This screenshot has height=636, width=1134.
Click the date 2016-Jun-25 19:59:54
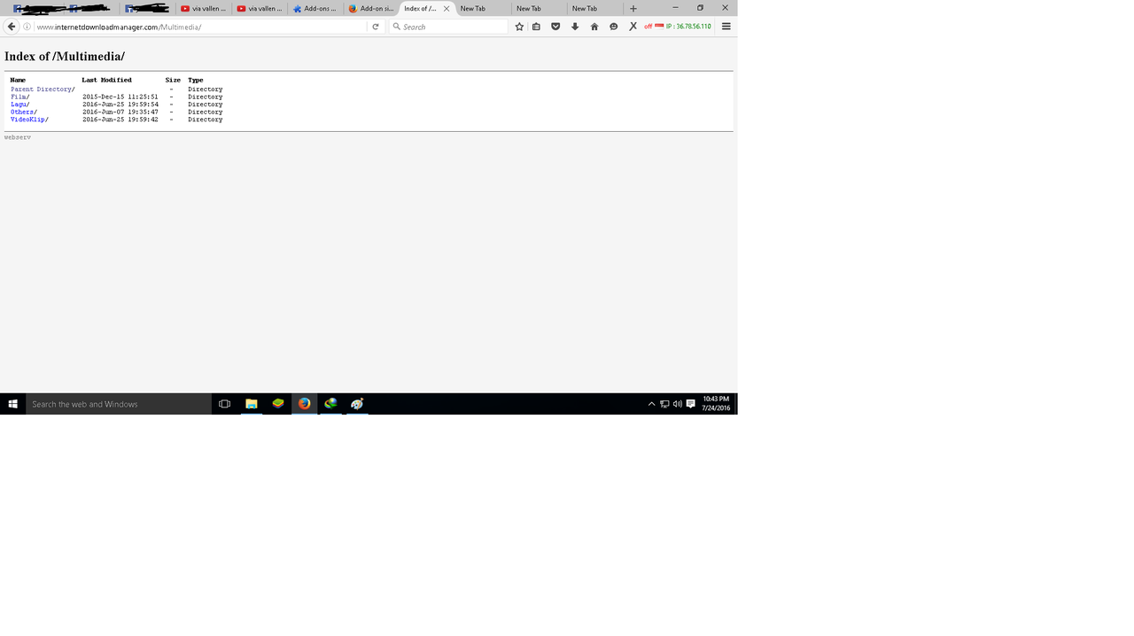(120, 105)
